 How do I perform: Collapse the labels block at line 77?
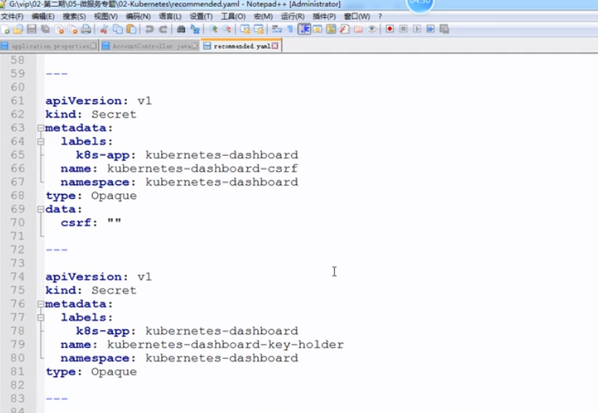(41, 318)
